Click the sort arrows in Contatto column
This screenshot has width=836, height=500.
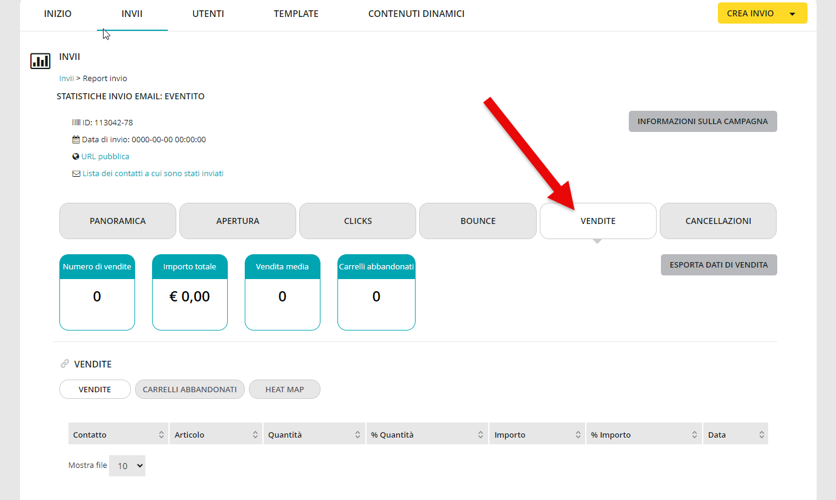pos(161,435)
